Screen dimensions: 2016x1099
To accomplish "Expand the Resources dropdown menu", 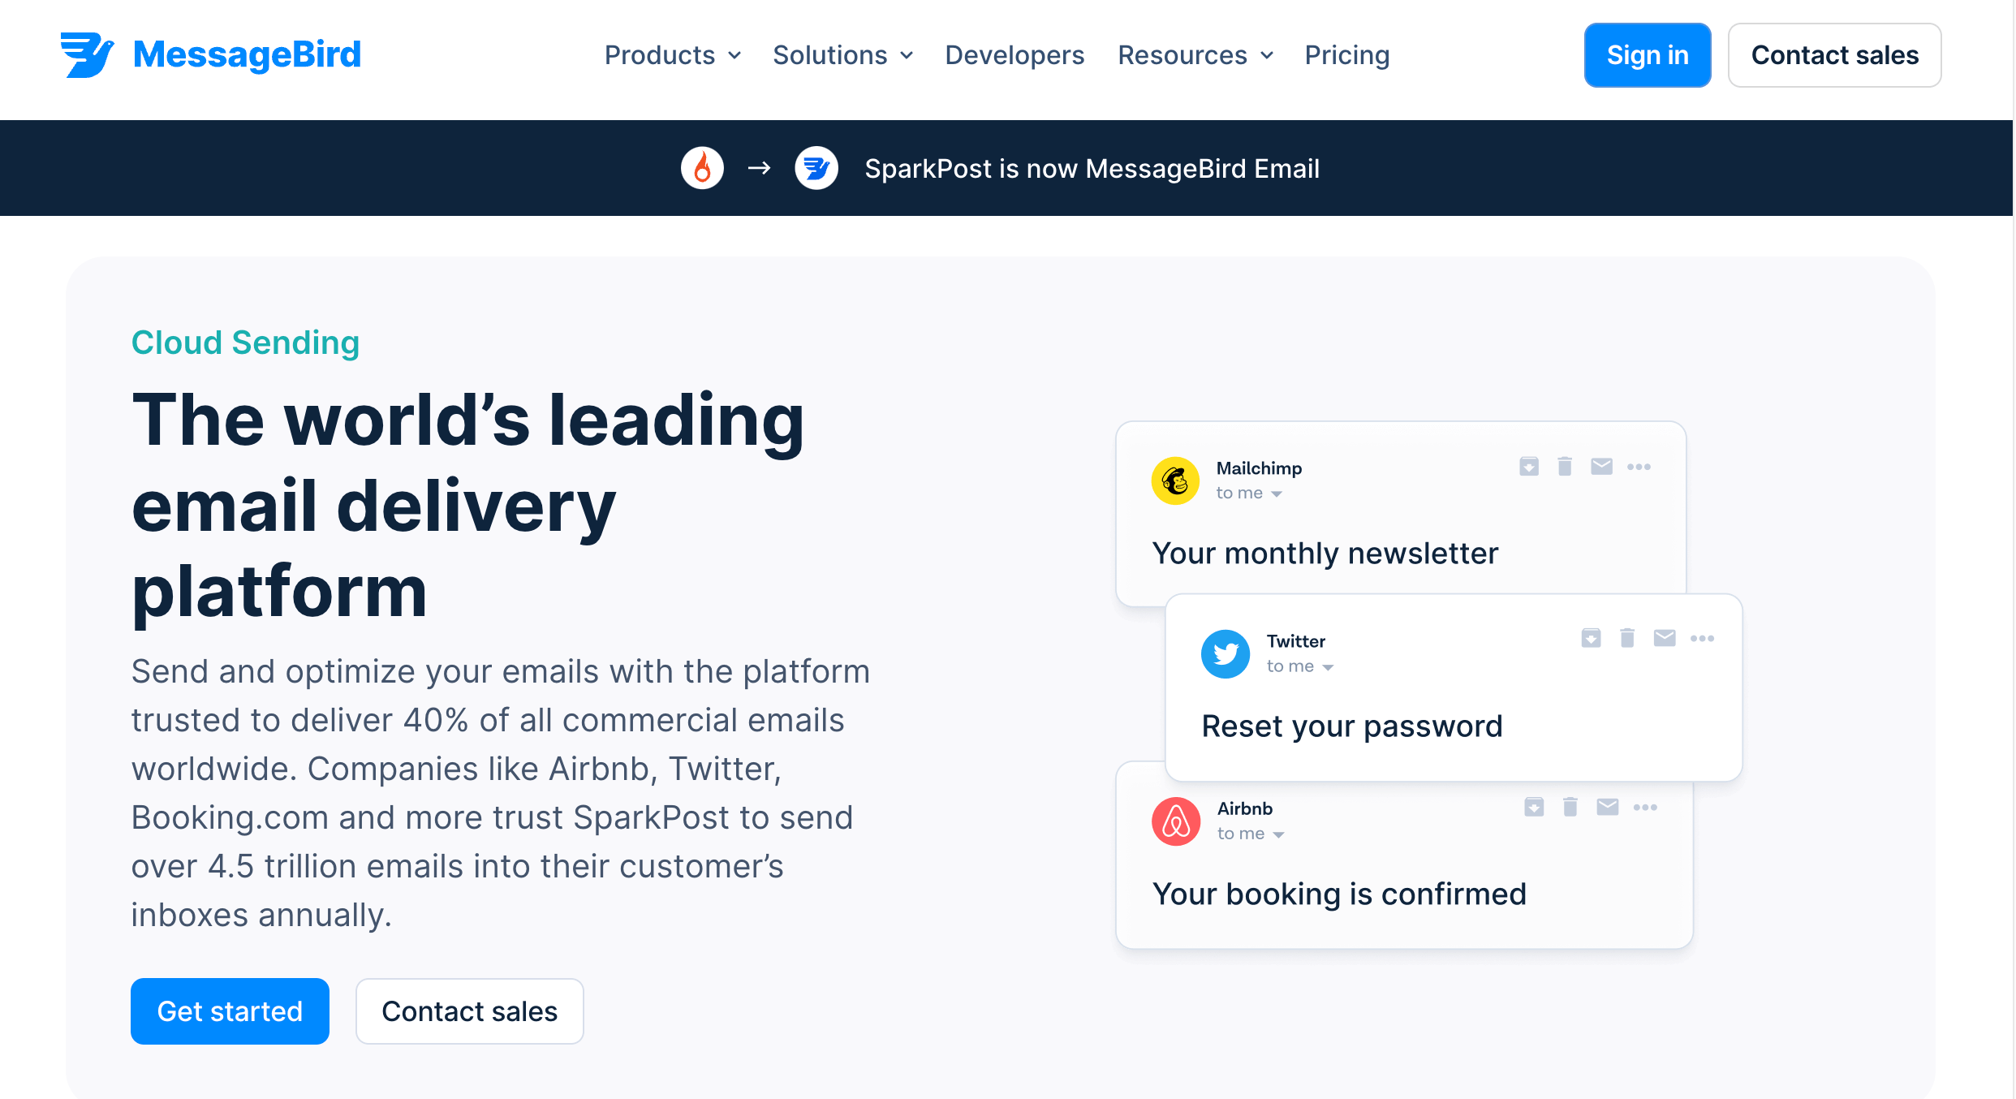I will pyautogui.click(x=1195, y=55).
